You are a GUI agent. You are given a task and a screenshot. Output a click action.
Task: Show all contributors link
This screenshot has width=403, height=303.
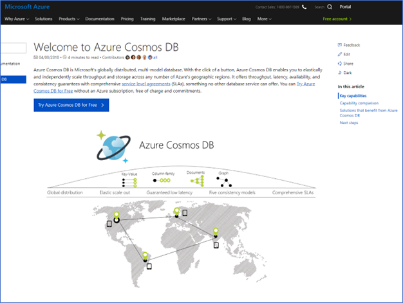point(155,57)
